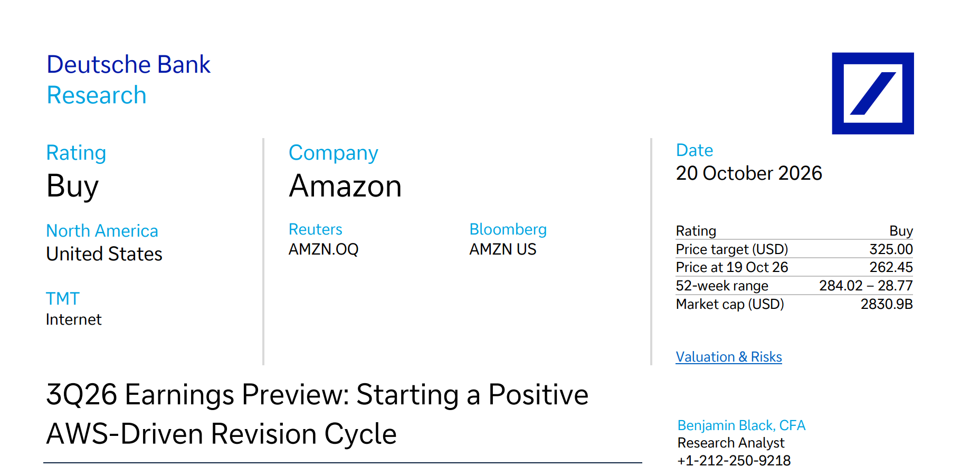The height and width of the screenshot is (467, 970).
Task: Click the Internet industry text
Action: [x=74, y=319]
